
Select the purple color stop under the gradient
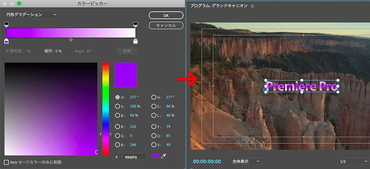click(6, 41)
